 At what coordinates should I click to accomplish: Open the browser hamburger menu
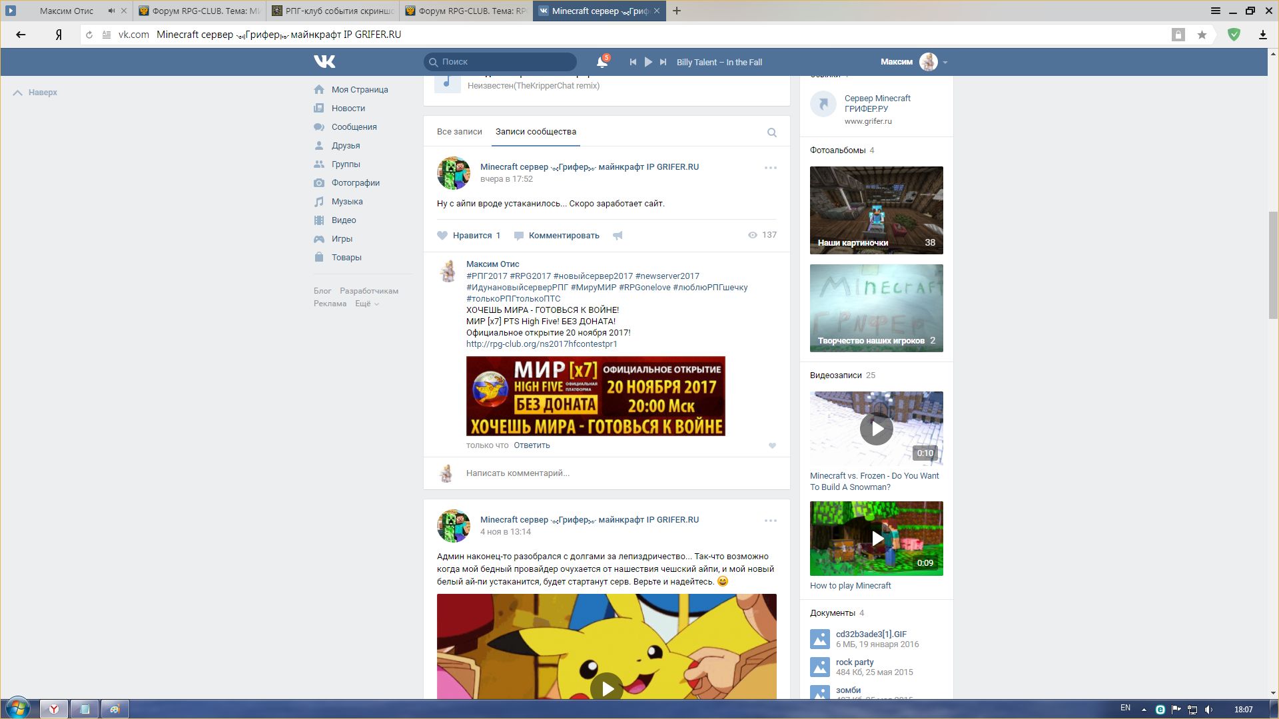[1216, 11]
